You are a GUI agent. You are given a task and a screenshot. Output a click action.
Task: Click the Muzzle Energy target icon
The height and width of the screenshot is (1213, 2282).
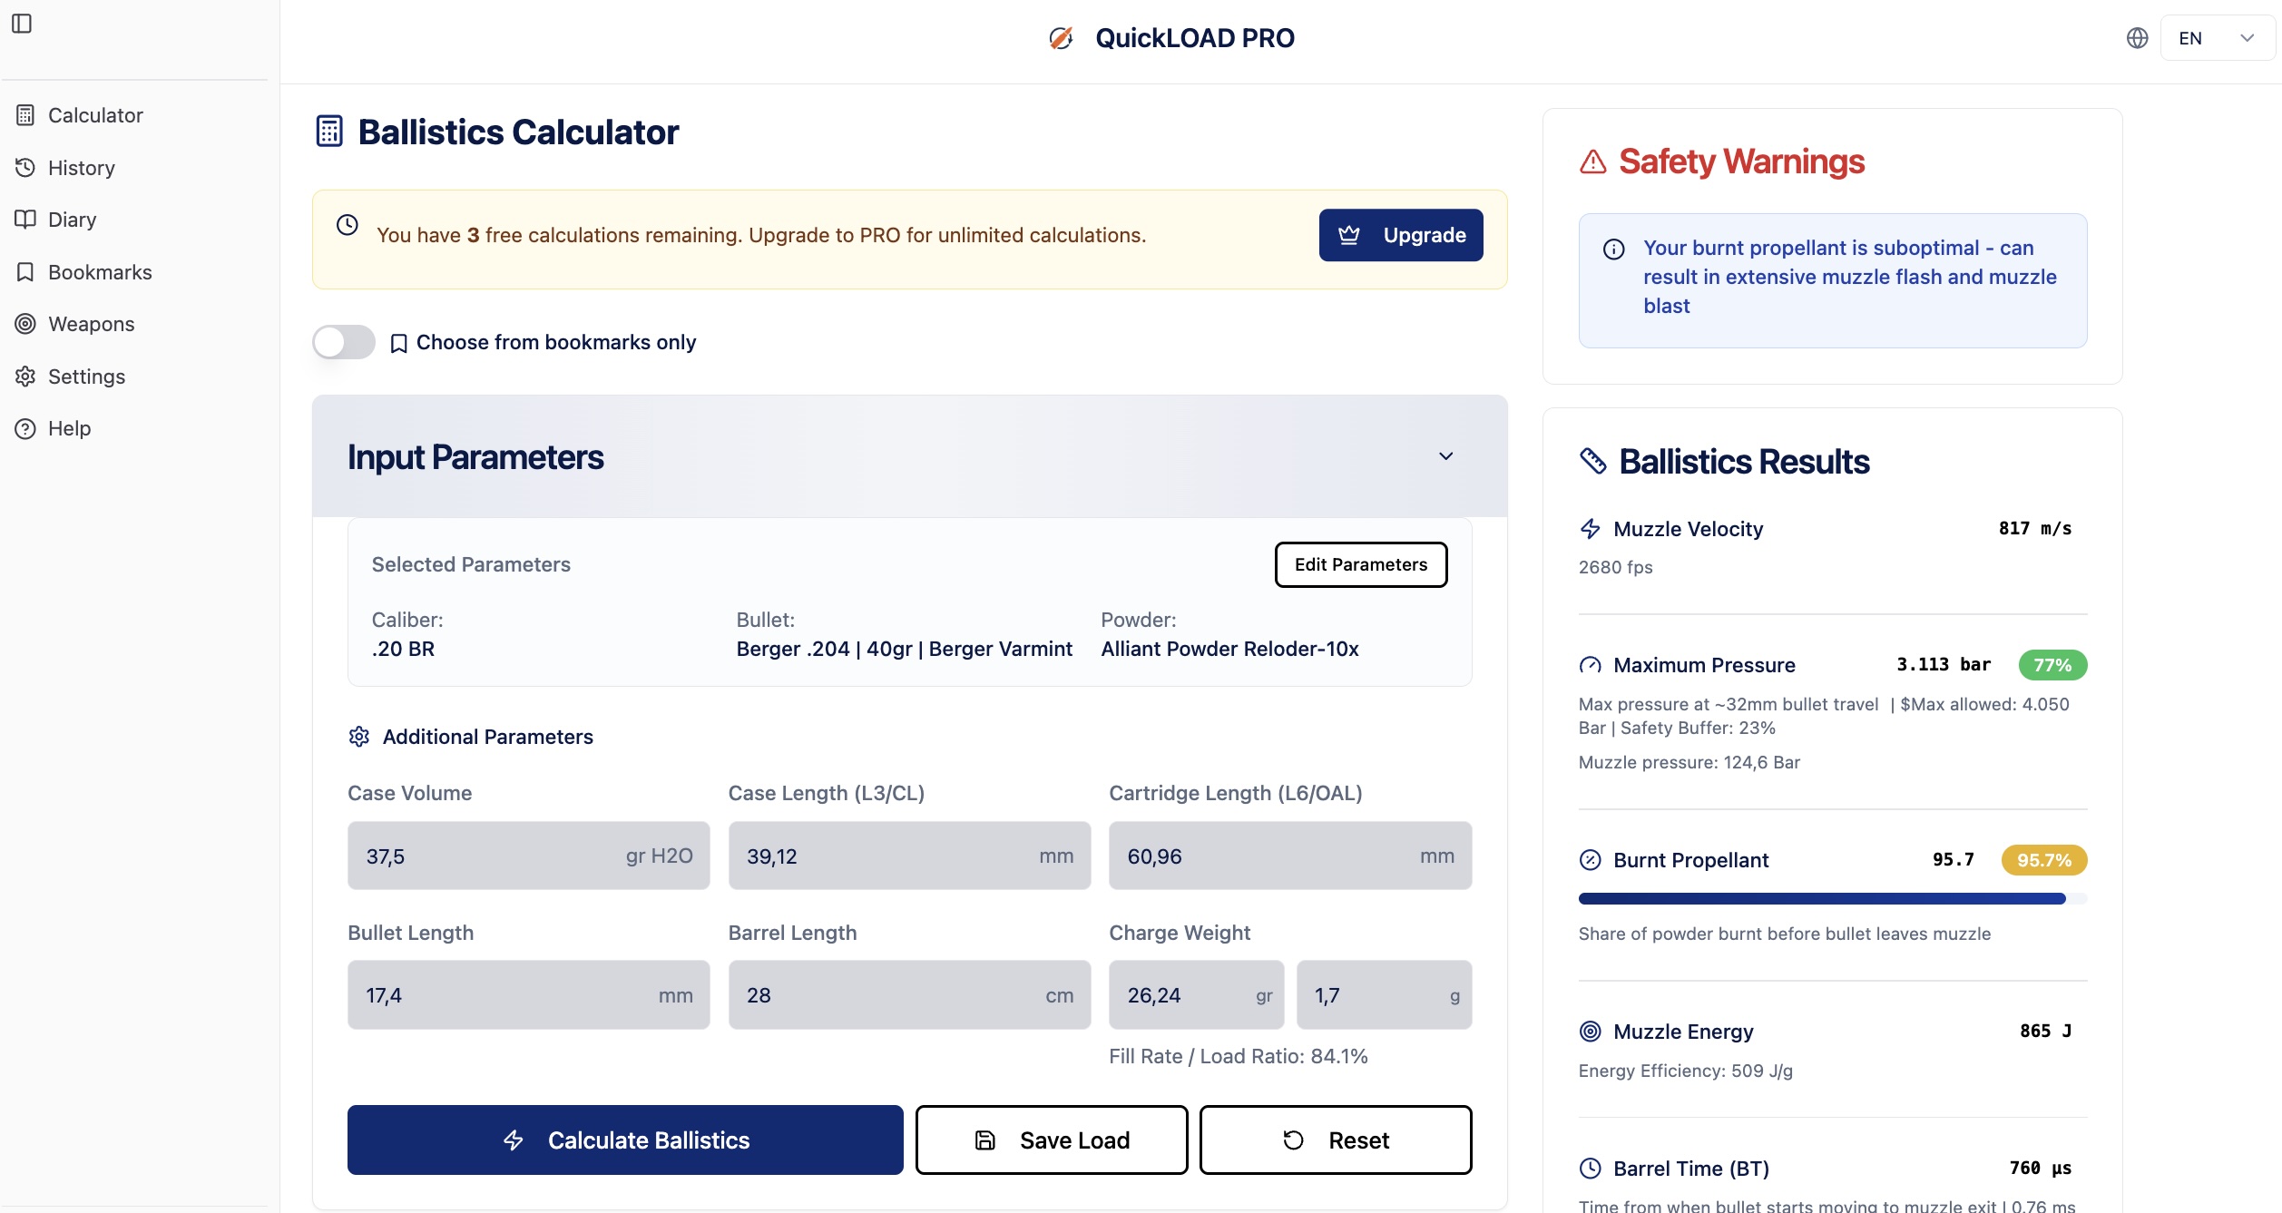click(x=1590, y=1032)
